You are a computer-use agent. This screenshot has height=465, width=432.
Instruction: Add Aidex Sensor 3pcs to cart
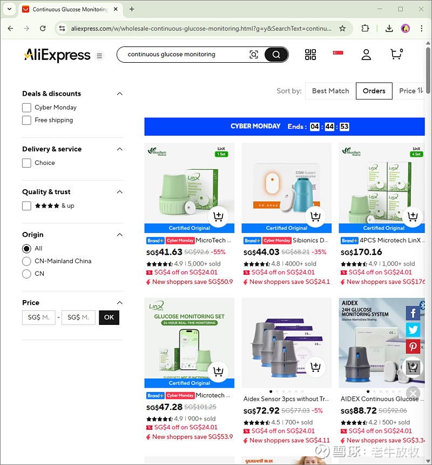click(x=315, y=367)
